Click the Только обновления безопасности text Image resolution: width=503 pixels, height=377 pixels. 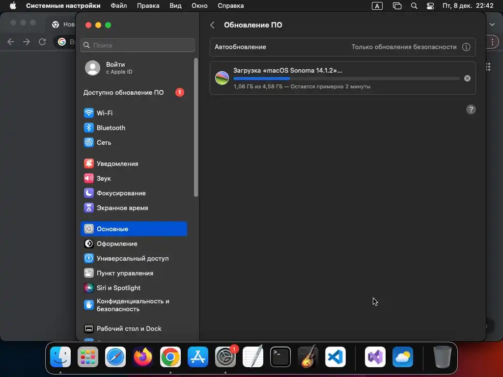coord(404,47)
